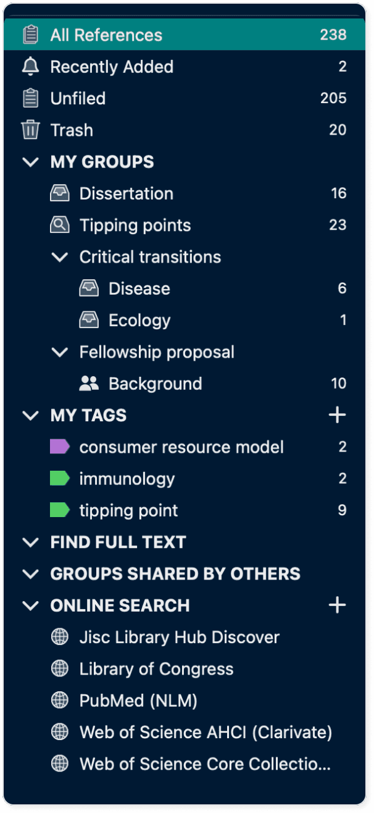
Task: Click the Background shared group people icon
Action: point(89,384)
